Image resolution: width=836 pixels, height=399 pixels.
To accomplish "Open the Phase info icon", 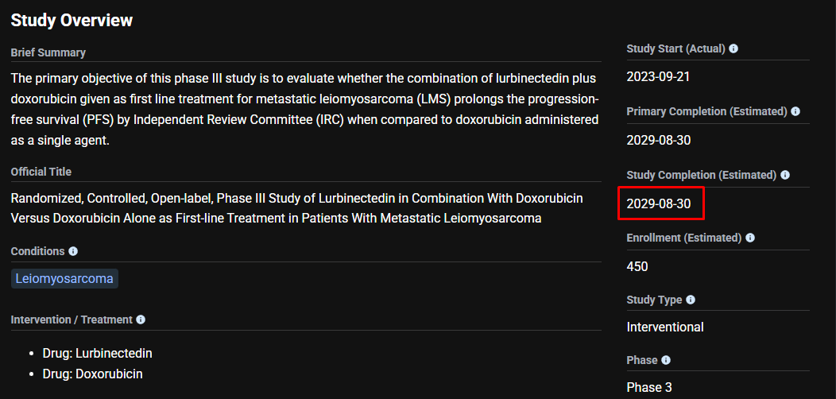I will click(666, 360).
